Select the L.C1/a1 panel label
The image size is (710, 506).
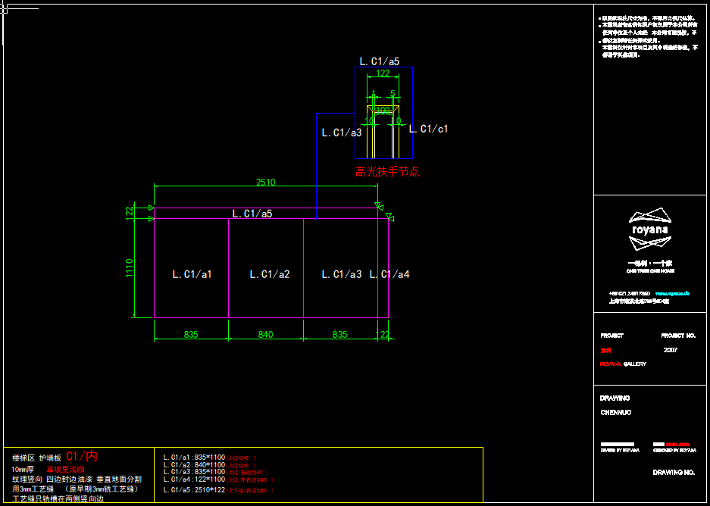(192, 274)
